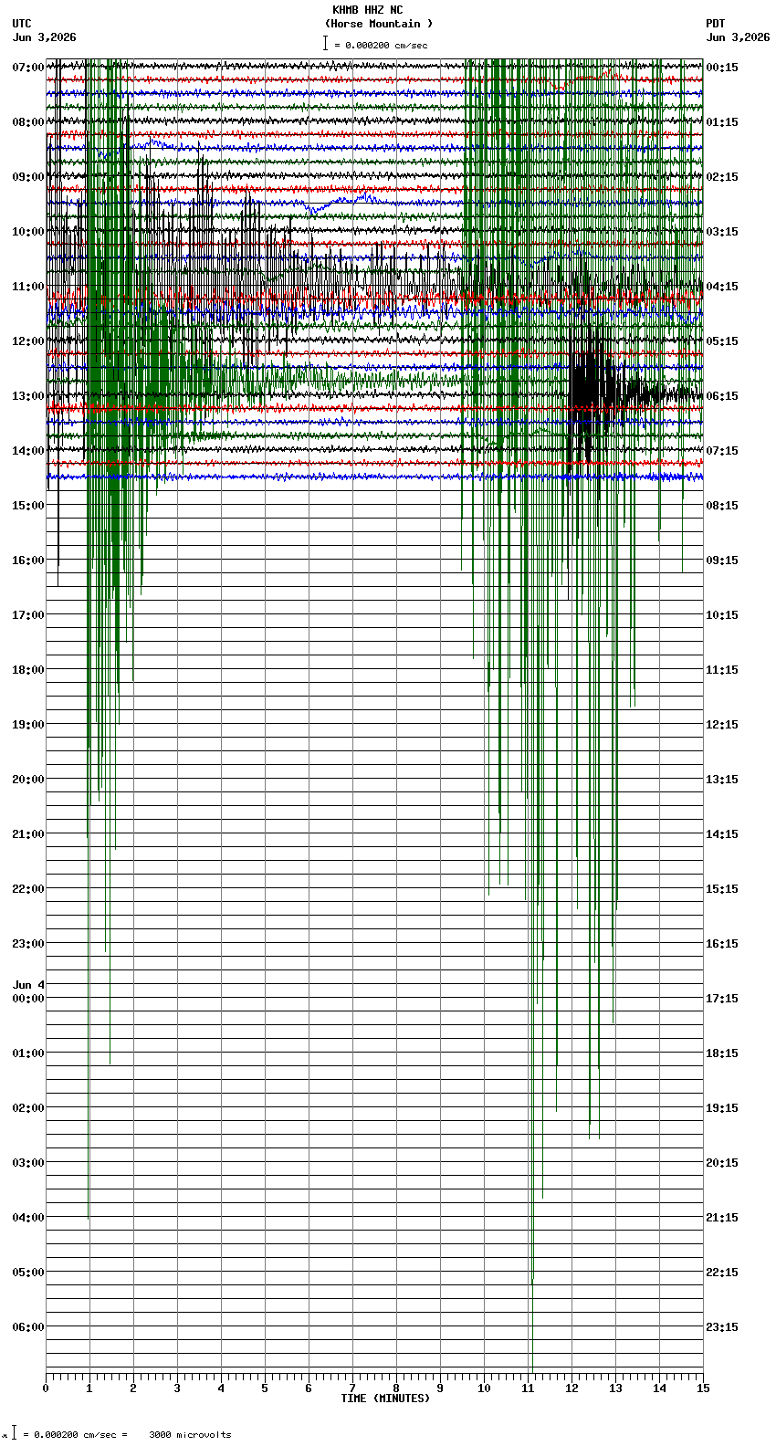Screen dimensions: 776x1446
Task: Click the 12:00 UTC time label
Action: coord(28,341)
